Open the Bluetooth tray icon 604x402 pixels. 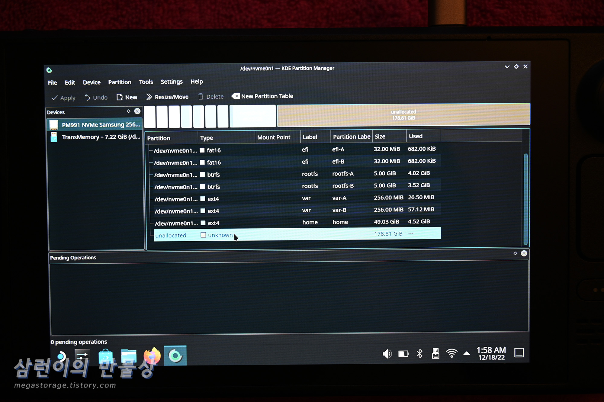(419, 353)
